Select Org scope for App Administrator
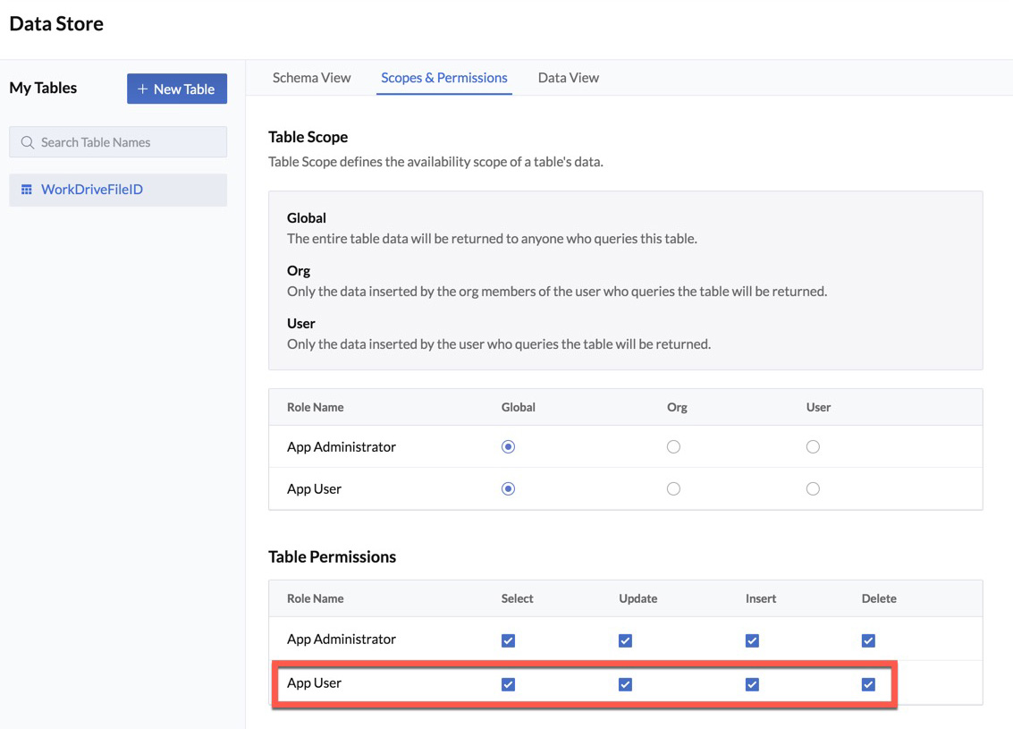 (x=673, y=447)
